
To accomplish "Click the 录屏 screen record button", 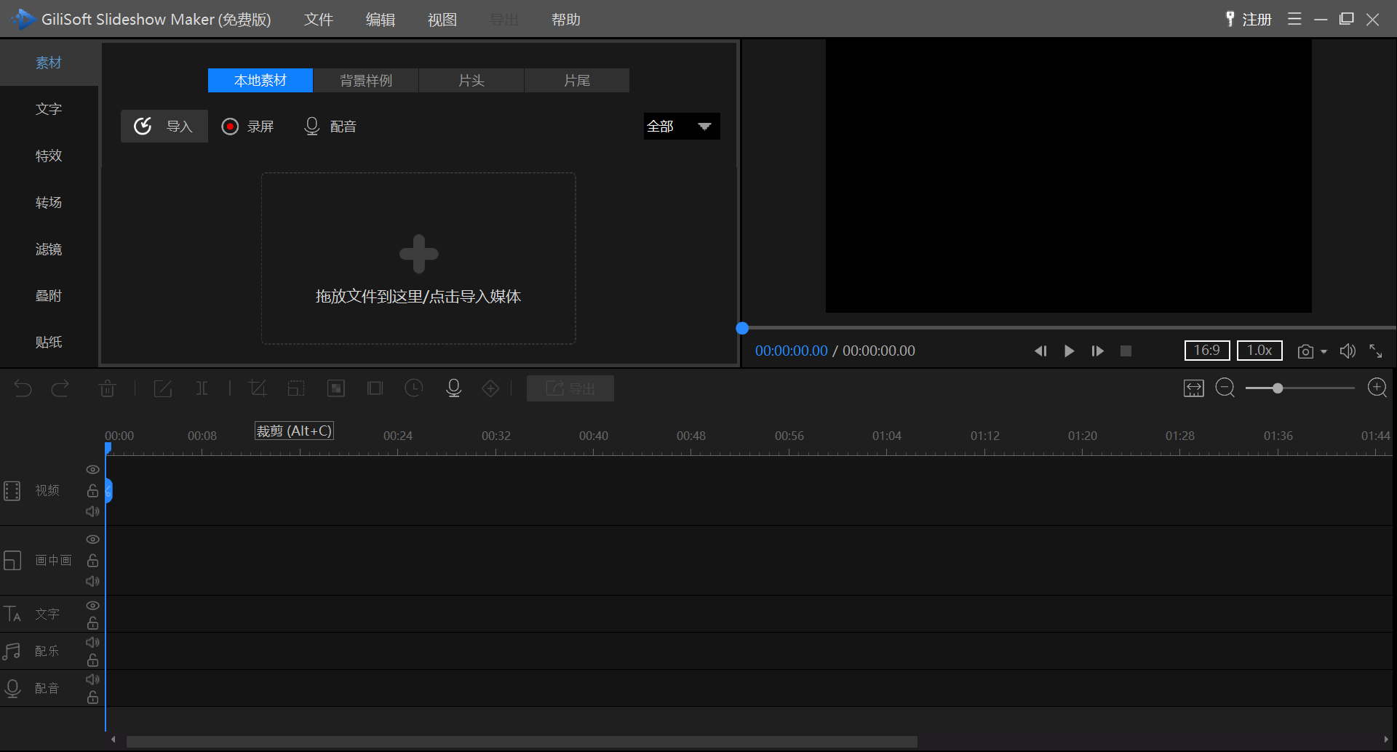I will pos(248,127).
